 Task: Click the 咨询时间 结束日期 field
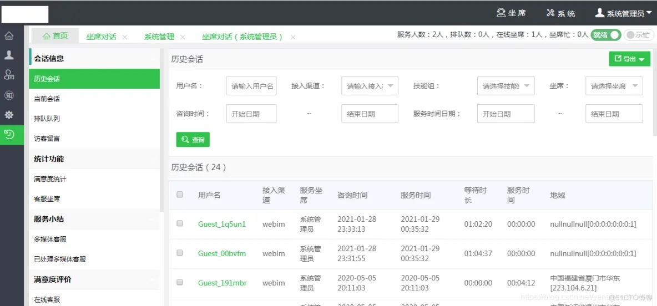370,114
